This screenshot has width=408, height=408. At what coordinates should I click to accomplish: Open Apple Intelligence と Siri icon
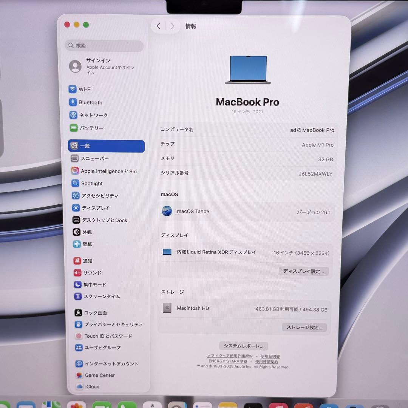[x=75, y=171]
